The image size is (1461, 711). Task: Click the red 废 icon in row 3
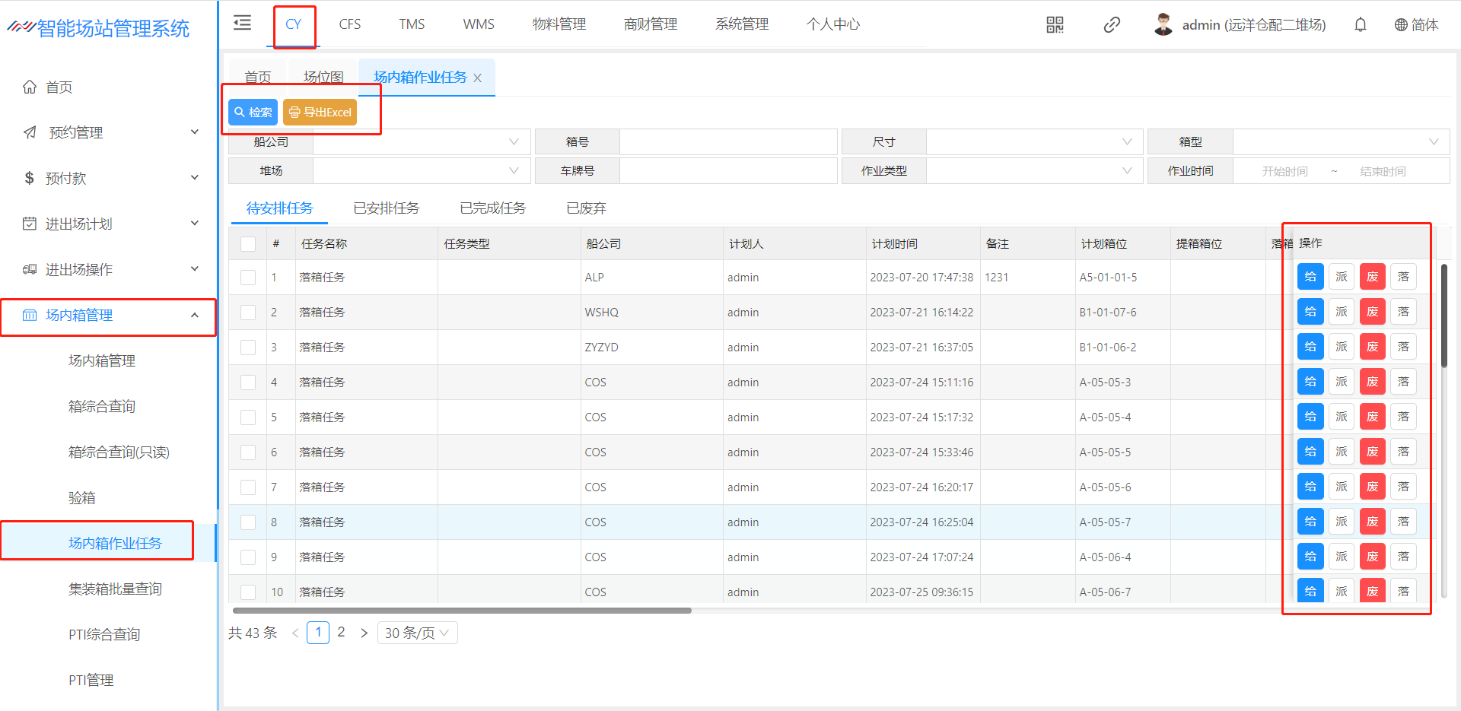(x=1372, y=347)
